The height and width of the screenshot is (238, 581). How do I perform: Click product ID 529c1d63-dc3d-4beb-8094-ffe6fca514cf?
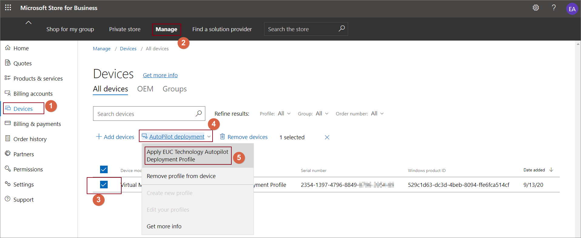(x=458, y=185)
